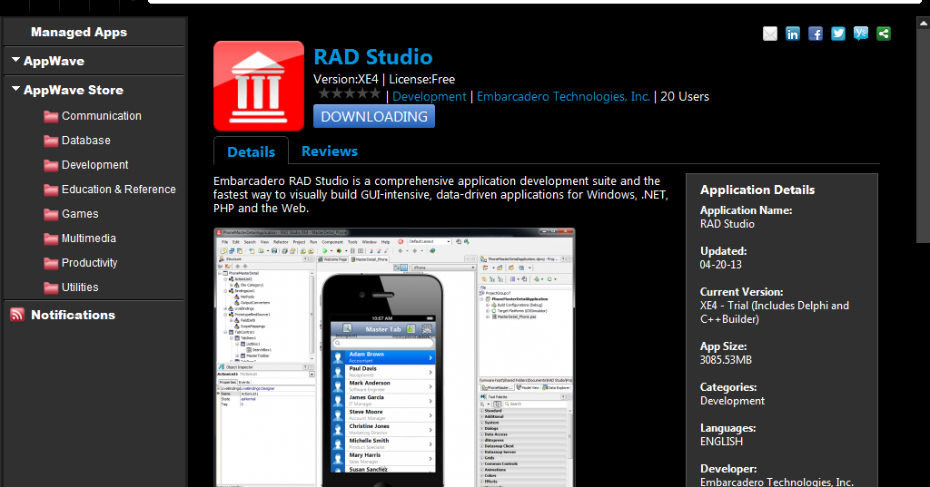
Task: Click 'Development' under Categories
Action: pos(733,401)
